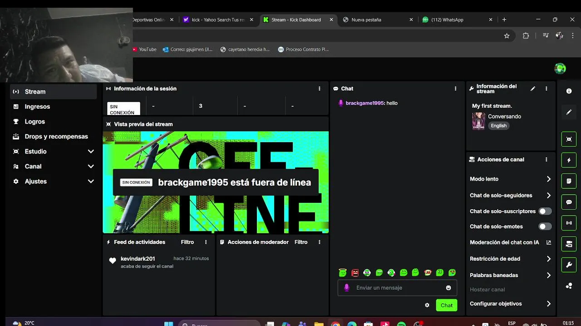Screen dimensions: 581x326
Task: Send message with green Chat button
Action: [x=447, y=305]
